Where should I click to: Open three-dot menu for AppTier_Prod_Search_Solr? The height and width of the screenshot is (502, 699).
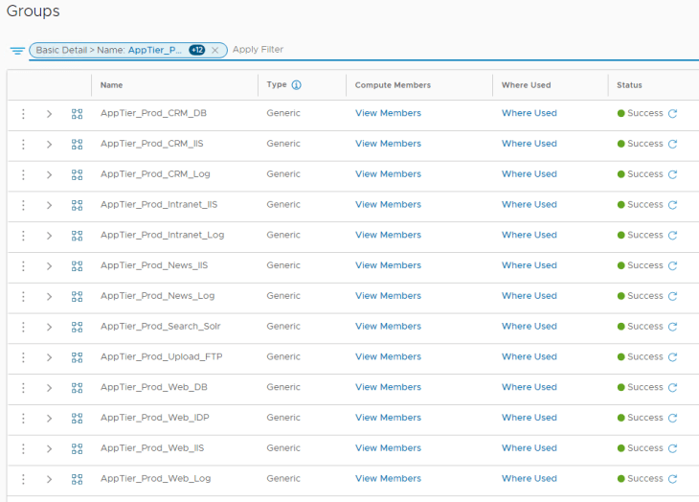click(x=23, y=327)
